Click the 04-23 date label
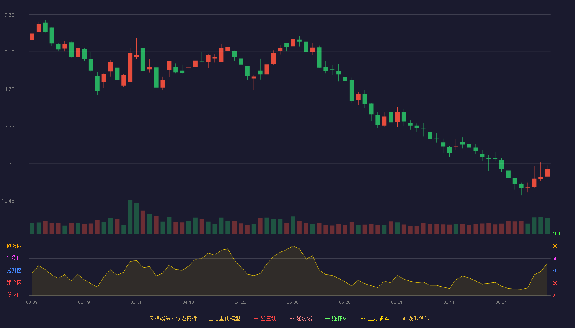 click(240, 302)
